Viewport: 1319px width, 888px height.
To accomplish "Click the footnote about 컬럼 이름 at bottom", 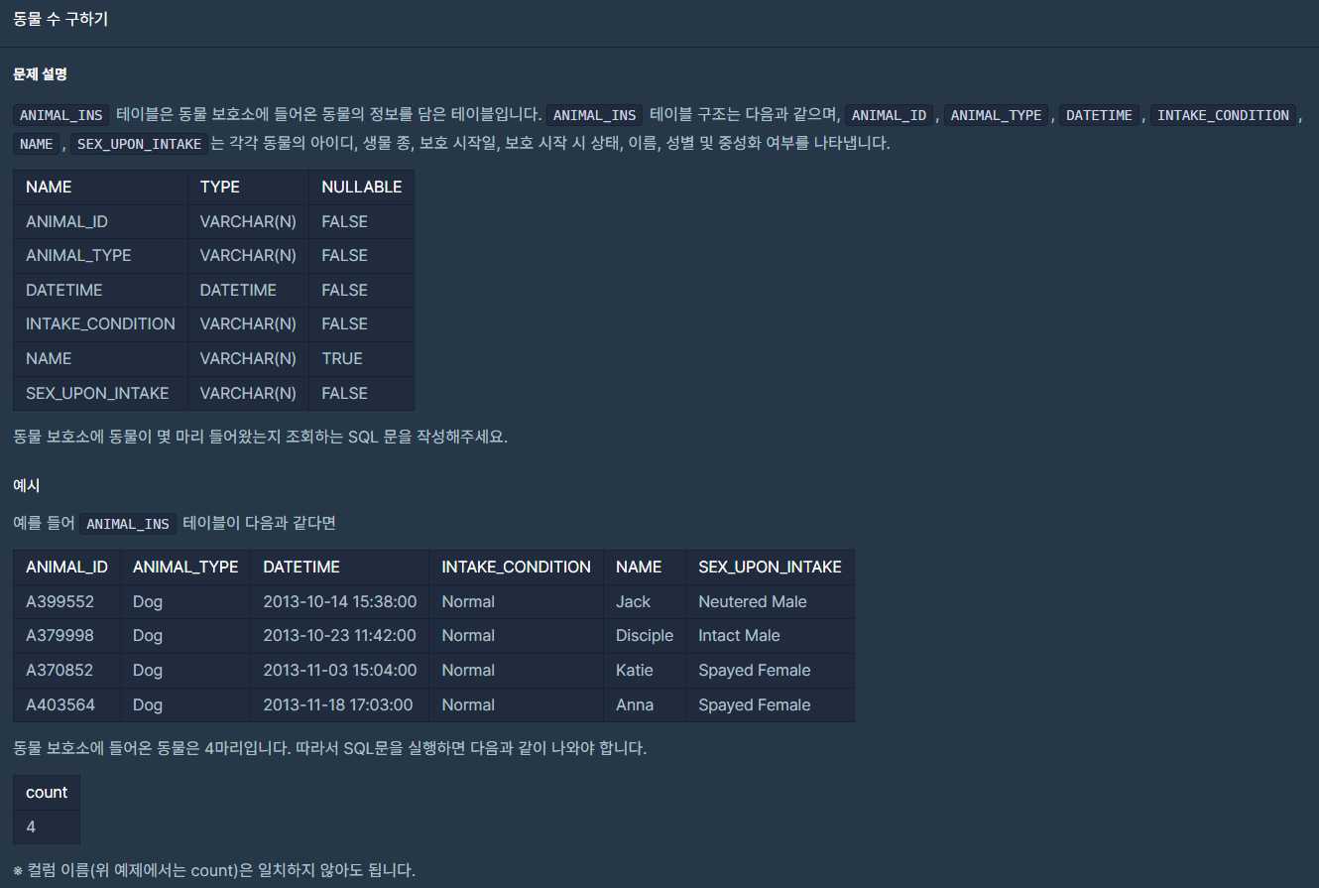I will 213,870.
